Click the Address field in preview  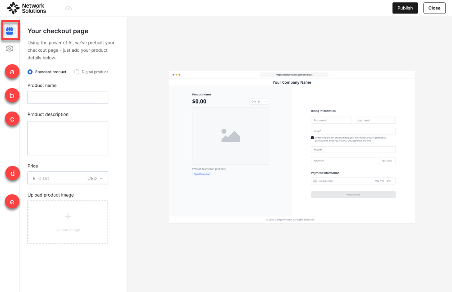tap(344, 161)
